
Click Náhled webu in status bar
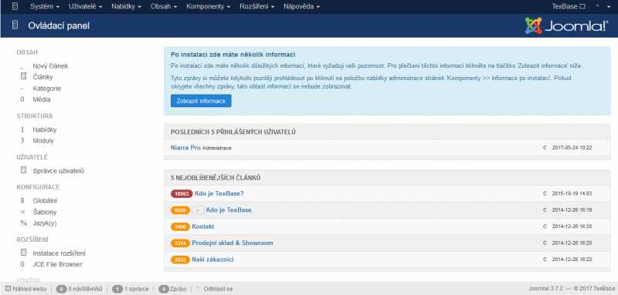tap(26, 289)
